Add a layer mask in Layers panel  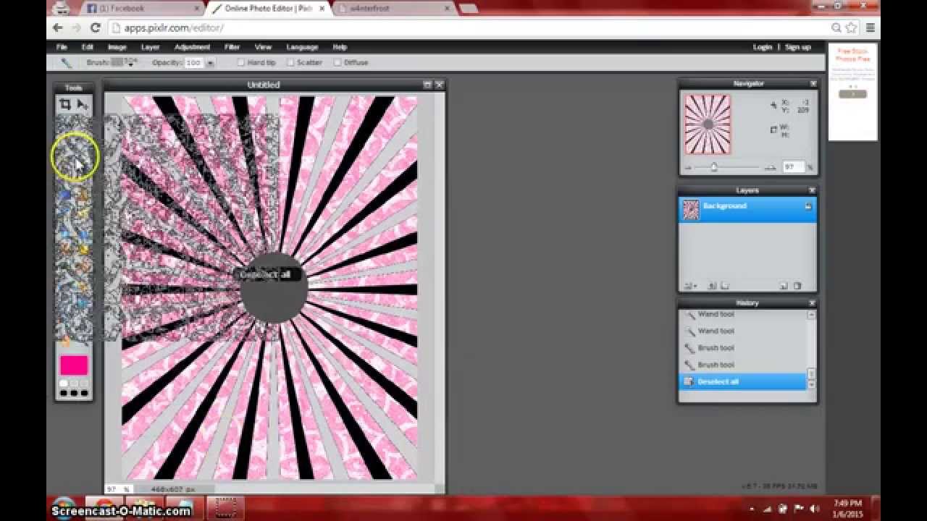713,286
